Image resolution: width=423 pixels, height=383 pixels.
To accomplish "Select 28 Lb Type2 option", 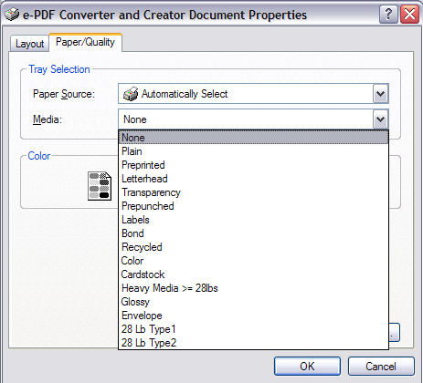I will point(253,343).
